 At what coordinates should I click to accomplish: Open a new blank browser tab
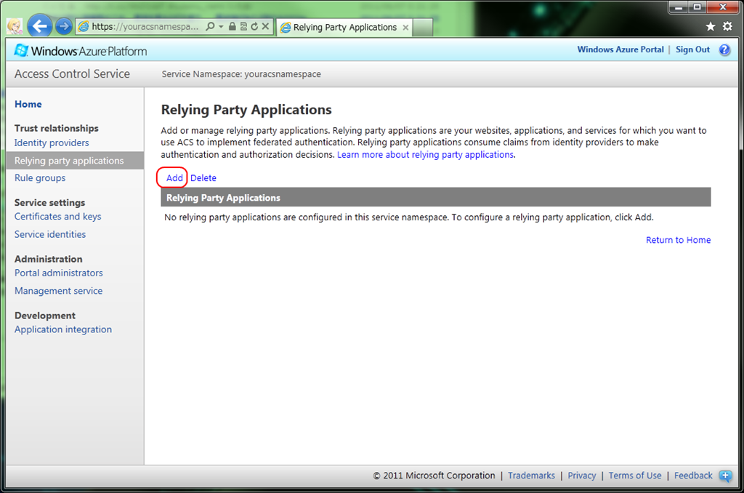(x=423, y=28)
